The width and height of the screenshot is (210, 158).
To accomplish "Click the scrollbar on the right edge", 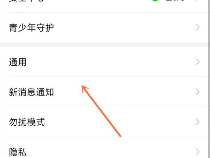I will 209,79.
